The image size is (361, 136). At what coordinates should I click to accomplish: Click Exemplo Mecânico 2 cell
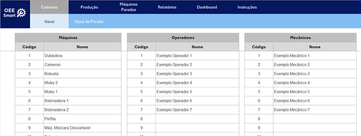coord(315,65)
